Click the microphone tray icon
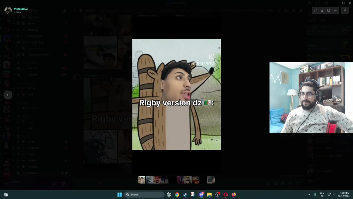This screenshot has width=353, height=199. (315, 195)
